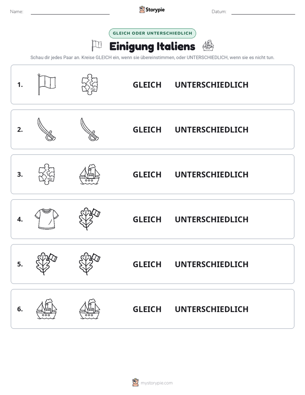Click the left steamship icon in row 6
305x395 pixels.
click(x=47, y=309)
